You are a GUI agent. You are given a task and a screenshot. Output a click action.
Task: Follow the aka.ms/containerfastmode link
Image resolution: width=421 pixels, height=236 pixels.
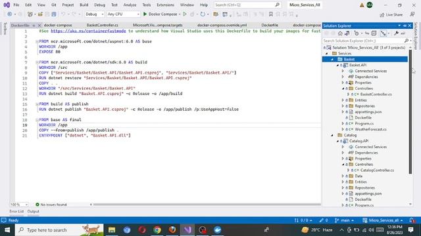(x=88, y=31)
